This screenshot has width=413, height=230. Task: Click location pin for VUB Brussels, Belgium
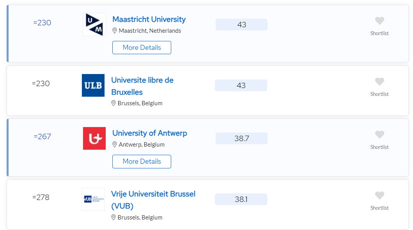click(x=113, y=218)
